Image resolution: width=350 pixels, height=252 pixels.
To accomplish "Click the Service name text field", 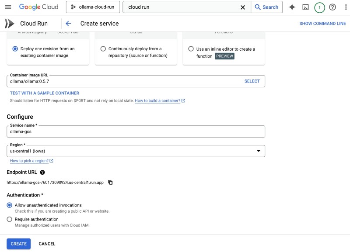I will click(136, 131).
